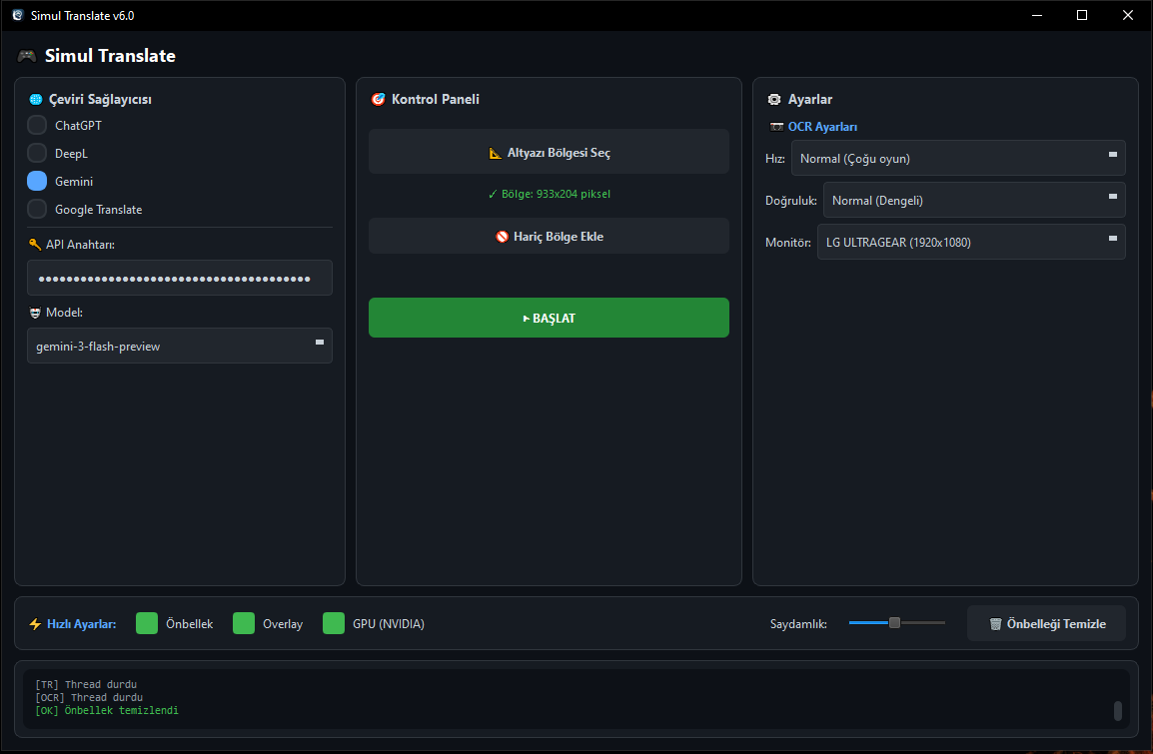Click the Saydamlık slider handle
This screenshot has height=754, width=1153.
[x=894, y=623]
